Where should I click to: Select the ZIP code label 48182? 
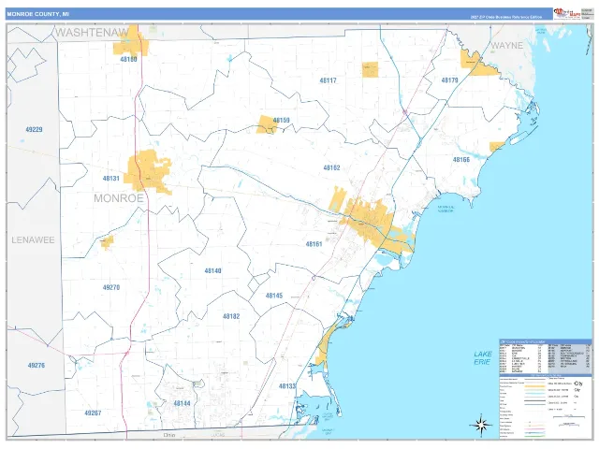231,316
